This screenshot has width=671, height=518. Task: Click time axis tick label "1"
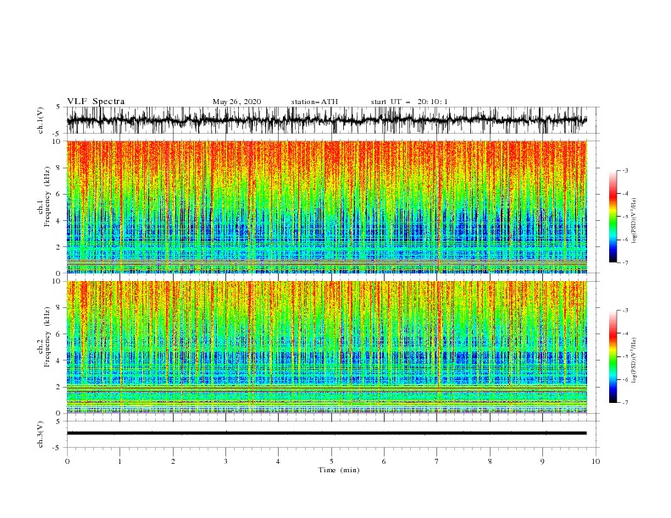point(119,461)
